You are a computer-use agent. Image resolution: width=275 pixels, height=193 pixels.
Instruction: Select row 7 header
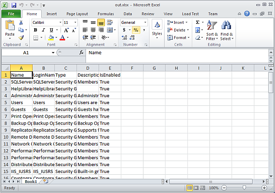6,116
